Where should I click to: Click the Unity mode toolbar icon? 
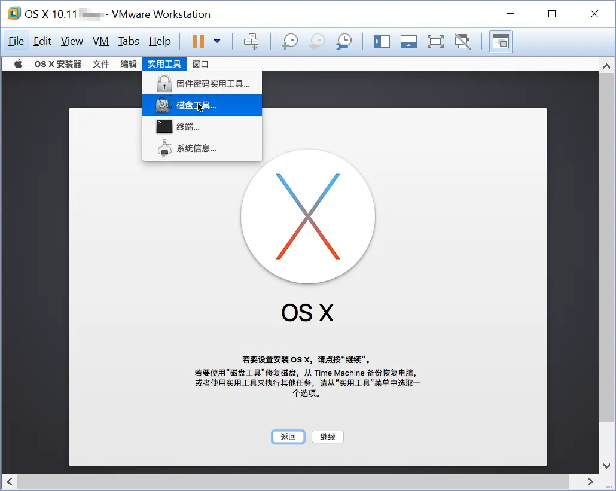tap(462, 41)
